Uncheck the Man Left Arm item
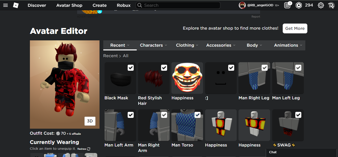 point(131,115)
